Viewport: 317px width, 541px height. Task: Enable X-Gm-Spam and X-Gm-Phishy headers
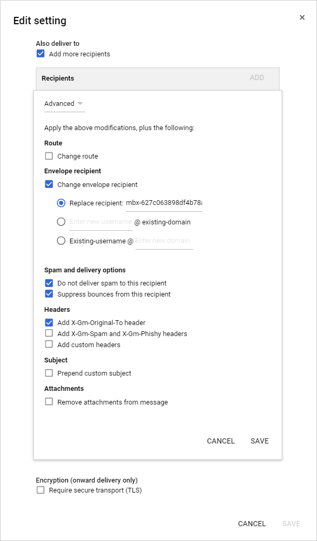click(49, 333)
